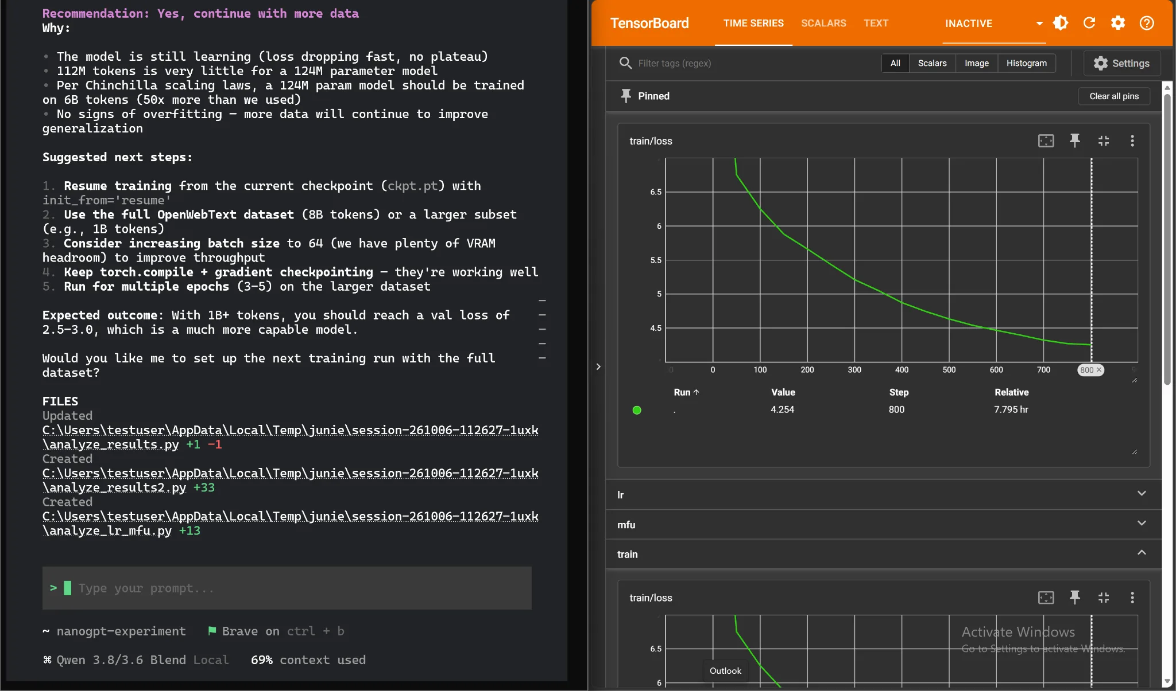Switch to the SCALARS tab
The width and height of the screenshot is (1176, 691).
pyautogui.click(x=823, y=23)
